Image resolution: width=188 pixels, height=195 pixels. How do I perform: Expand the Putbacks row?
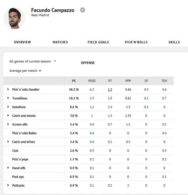click(8, 185)
